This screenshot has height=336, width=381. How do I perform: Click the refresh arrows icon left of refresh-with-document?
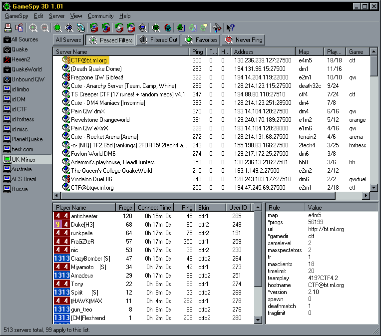coord(119,28)
